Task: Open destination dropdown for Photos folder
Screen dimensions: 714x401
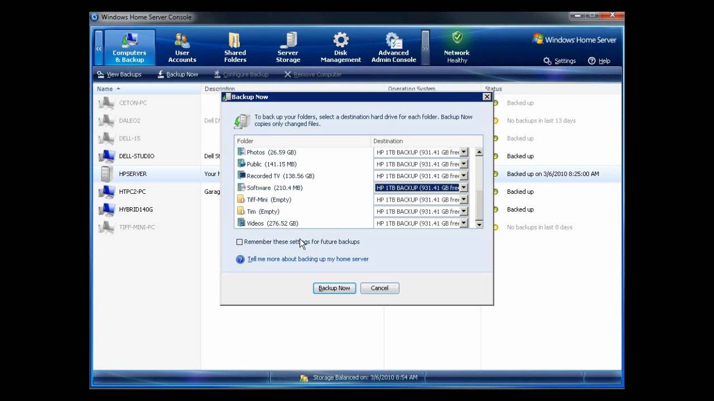Action: tap(464, 152)
